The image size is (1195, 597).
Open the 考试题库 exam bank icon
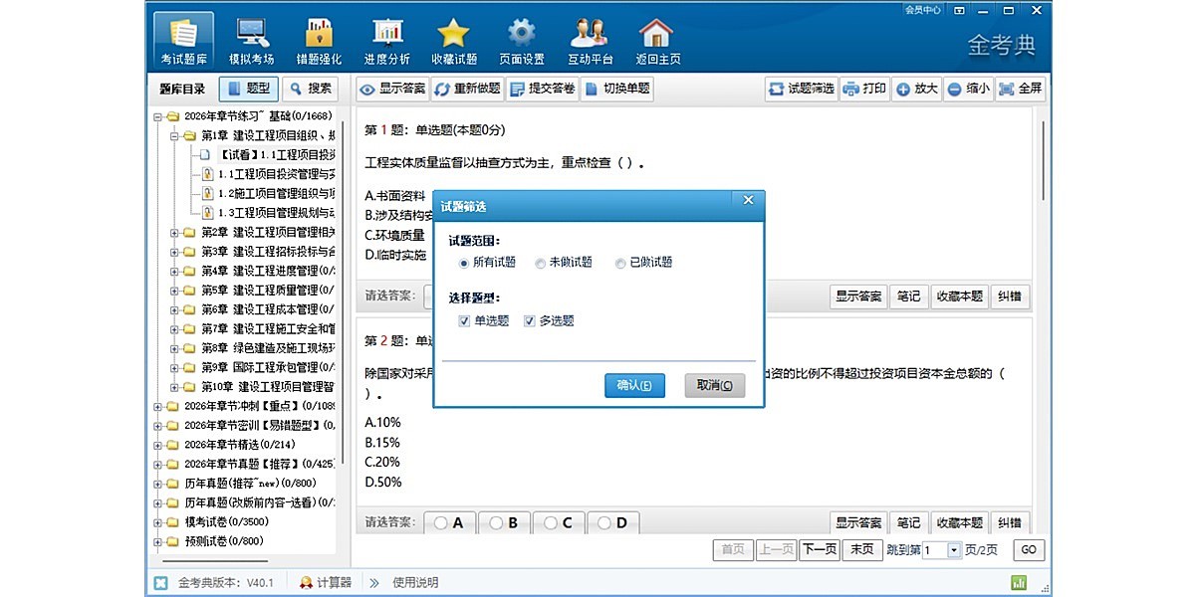pos(183,41)
